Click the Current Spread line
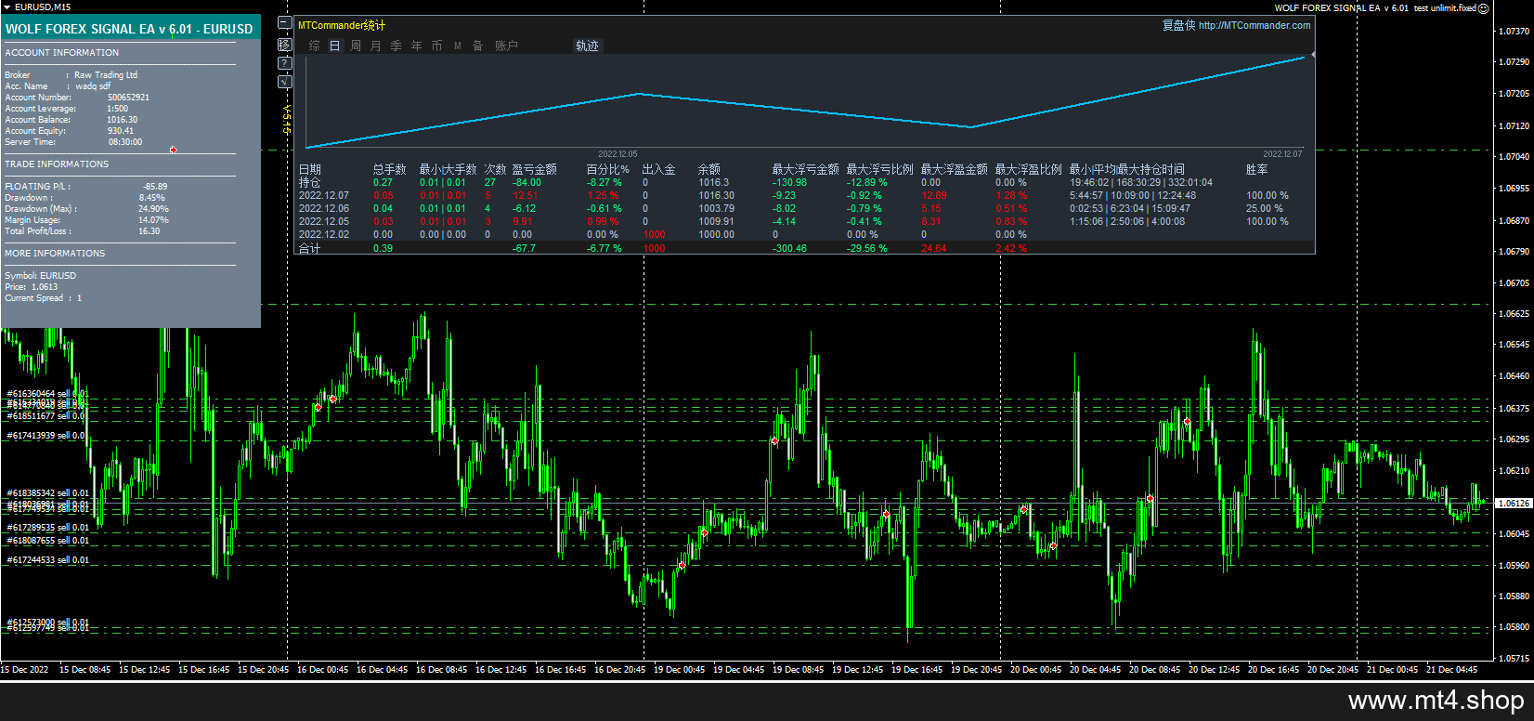Screen dimensions: 1534x721 [44, 298]
